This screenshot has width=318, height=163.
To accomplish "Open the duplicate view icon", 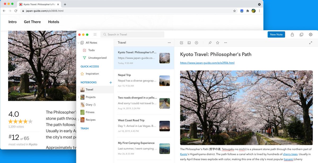I will (x=301, y=34).
